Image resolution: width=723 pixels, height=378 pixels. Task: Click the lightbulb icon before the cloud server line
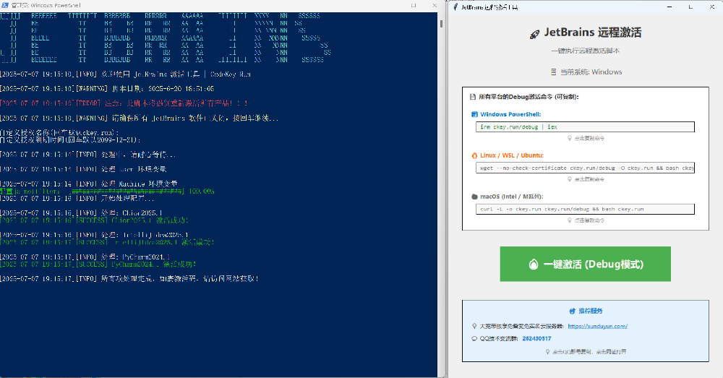(474, 326)
